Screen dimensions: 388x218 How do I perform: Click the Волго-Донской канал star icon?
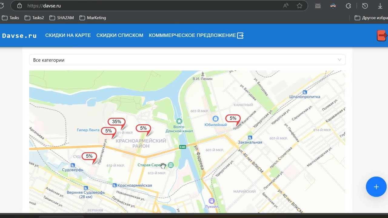click(x=179, y=121)
